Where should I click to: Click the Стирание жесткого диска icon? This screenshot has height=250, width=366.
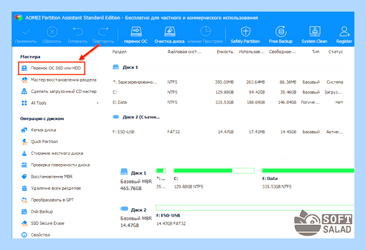click(24, 154)
